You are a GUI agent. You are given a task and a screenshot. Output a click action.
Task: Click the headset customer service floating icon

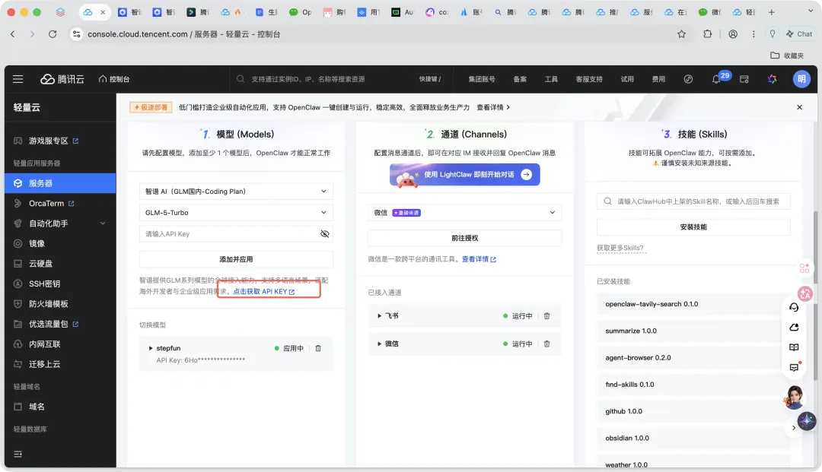(794, 307)
